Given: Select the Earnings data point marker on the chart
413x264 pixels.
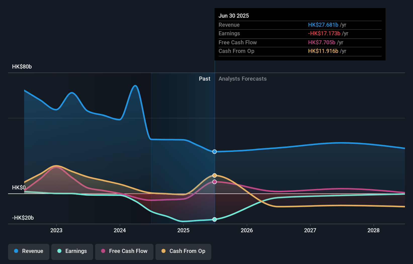Looking at the screenshot, I should point(215,220).
